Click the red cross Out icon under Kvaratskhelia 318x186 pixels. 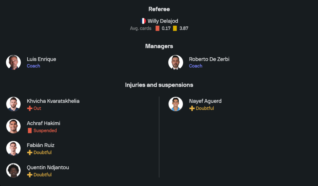click(30, 108)
